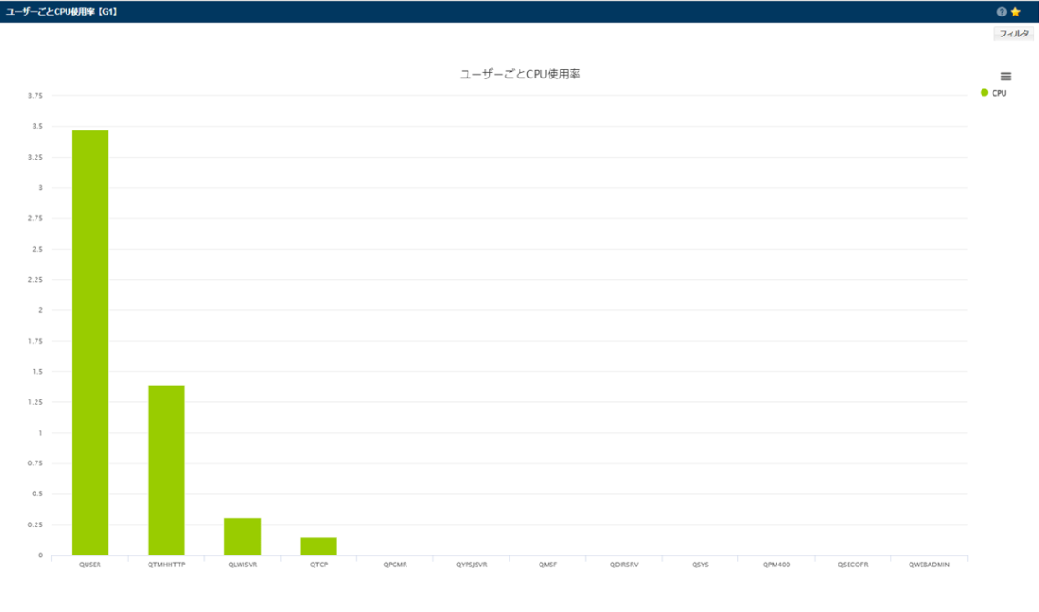This screenshot has width=1039, height=612.
Task: Expand filter settings via フィルタ control
Action: (x=1014, y=33)
